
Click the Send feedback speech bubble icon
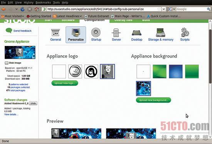(9, 30)
